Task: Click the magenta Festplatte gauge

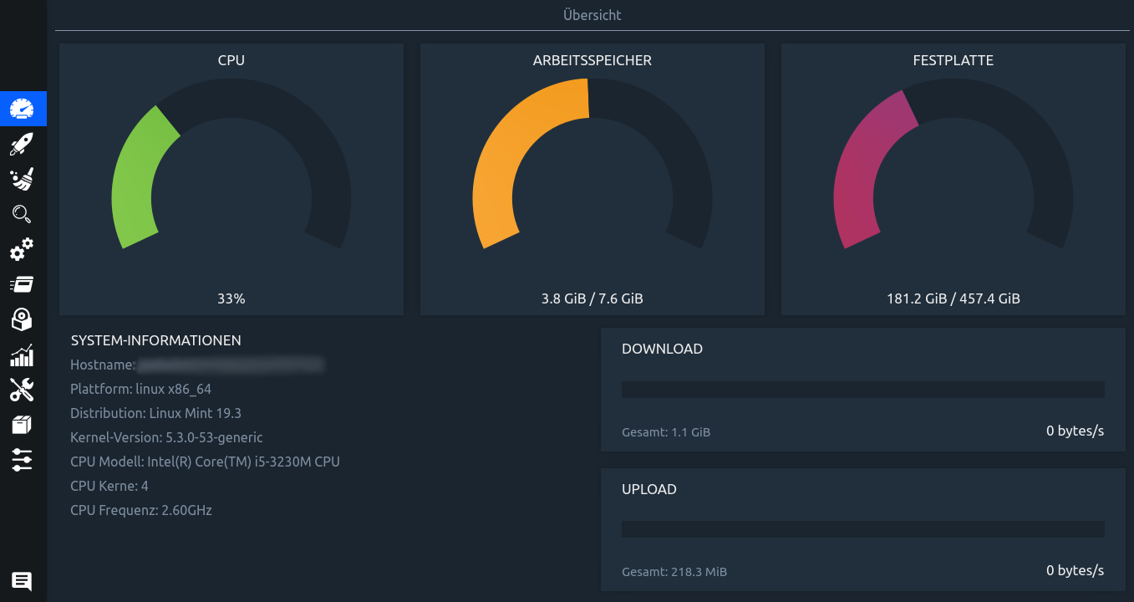Action: pos(953,165)
